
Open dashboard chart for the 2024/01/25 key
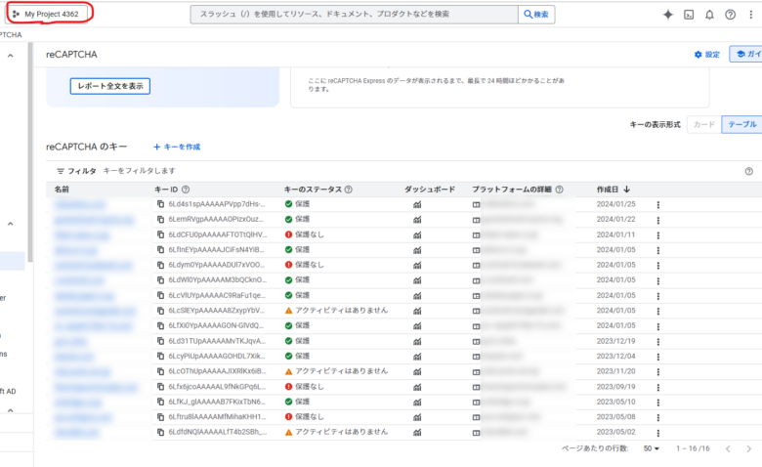tap(417, 204)
